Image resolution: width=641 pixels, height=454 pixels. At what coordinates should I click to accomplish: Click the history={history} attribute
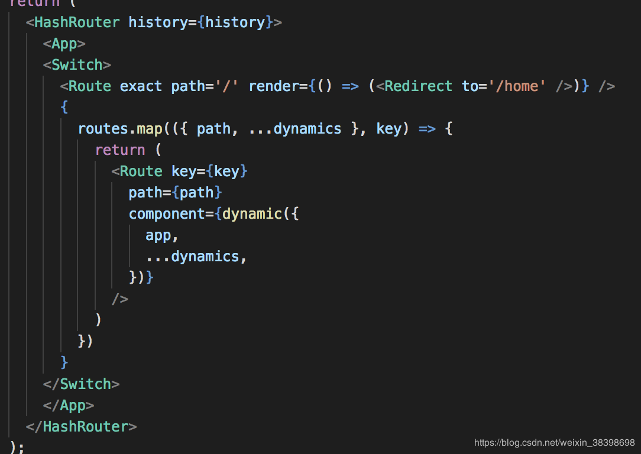pyautogui.click(x=200, y=22)
